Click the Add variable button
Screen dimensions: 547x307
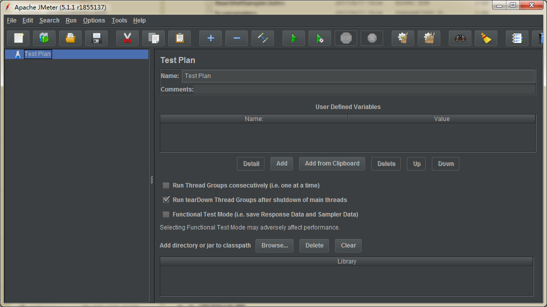(x=282, y=163)
